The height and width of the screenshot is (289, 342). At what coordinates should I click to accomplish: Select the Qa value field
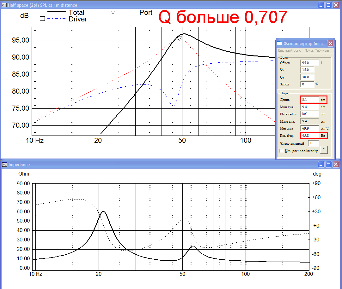pos(307,77)
